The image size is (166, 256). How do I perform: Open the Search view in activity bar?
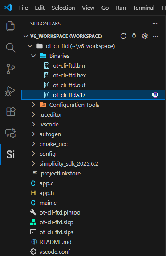coord(10,48)
